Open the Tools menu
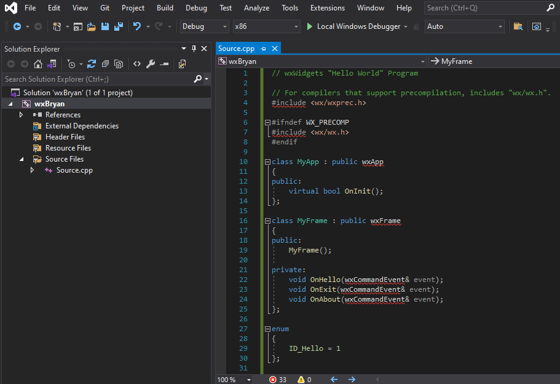 [x=290, y=8]
